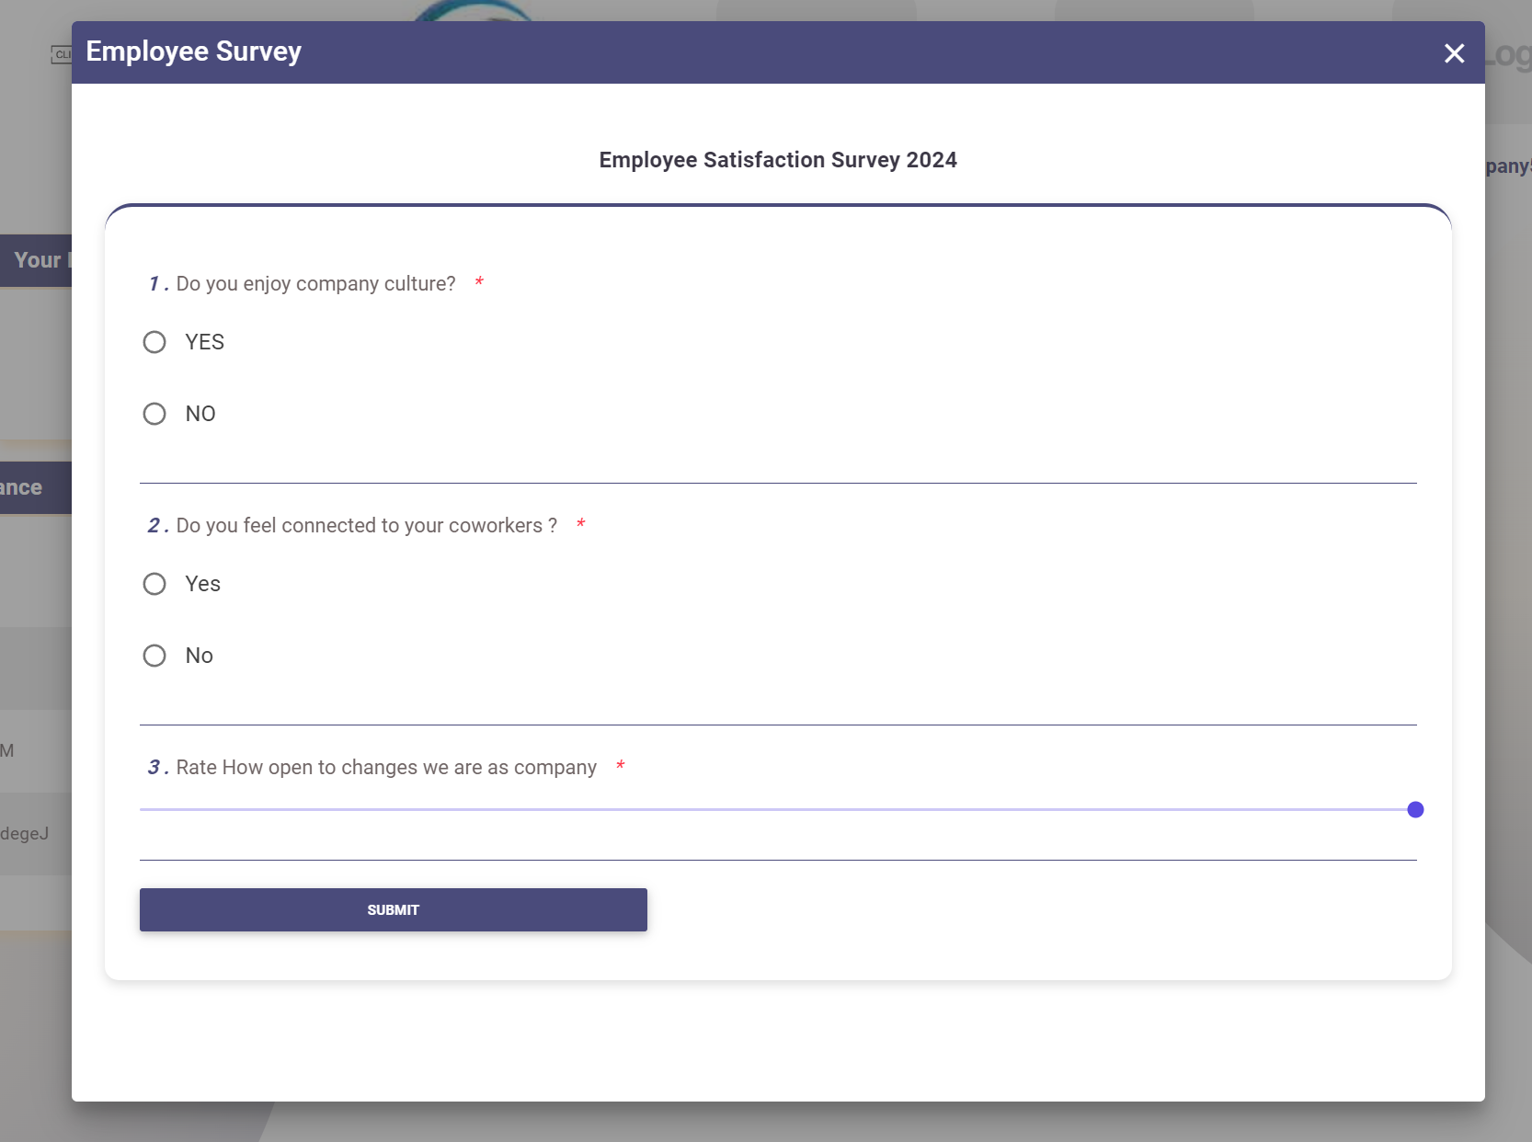Click the 'ance' navigation bar behind the dialog
The height and width of the screenshot is (1142, 1532).
click(18, 487)
